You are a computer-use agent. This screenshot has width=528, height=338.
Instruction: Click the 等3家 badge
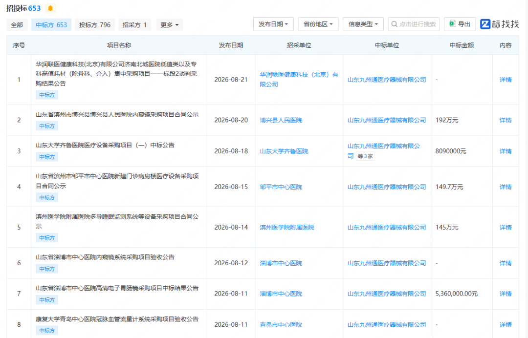[x=365, y=156]
